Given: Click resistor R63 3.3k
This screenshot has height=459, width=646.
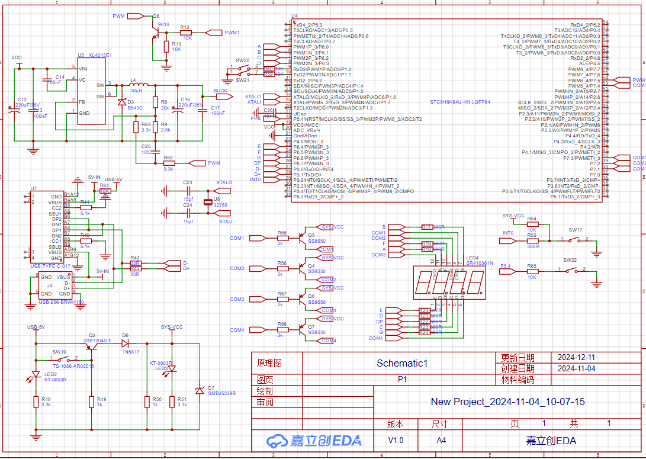Looking at the screenshot, I should pos(136,127).
